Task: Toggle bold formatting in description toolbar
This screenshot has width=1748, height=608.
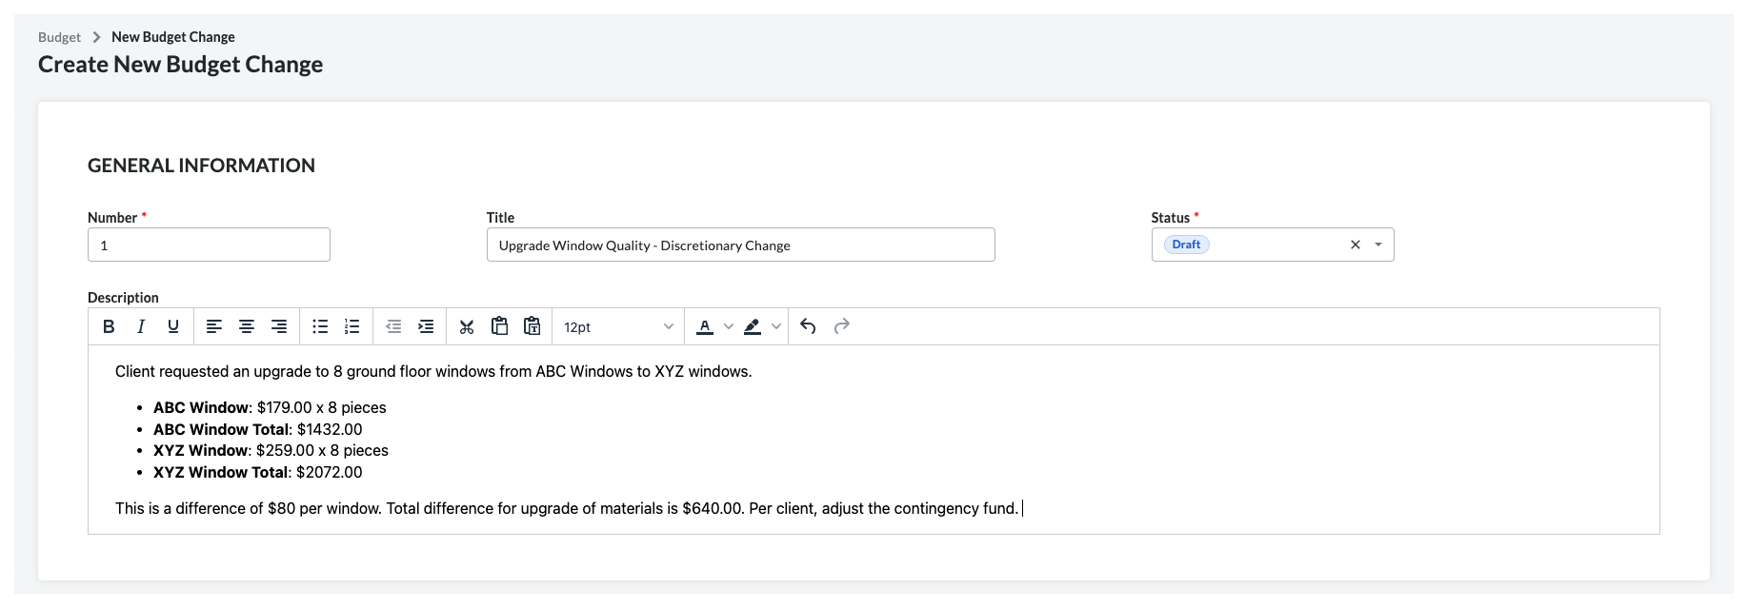Action: click(109, 326)
